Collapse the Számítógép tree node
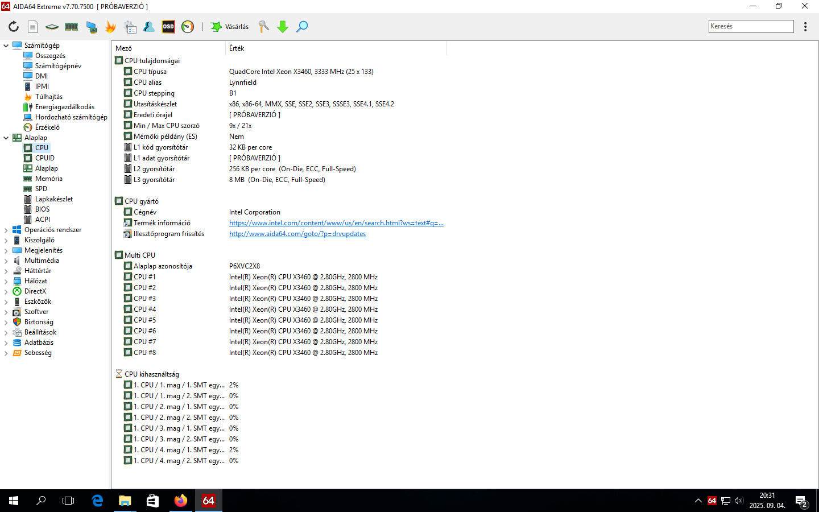819x512 pixels. click(x=6, y=46)
